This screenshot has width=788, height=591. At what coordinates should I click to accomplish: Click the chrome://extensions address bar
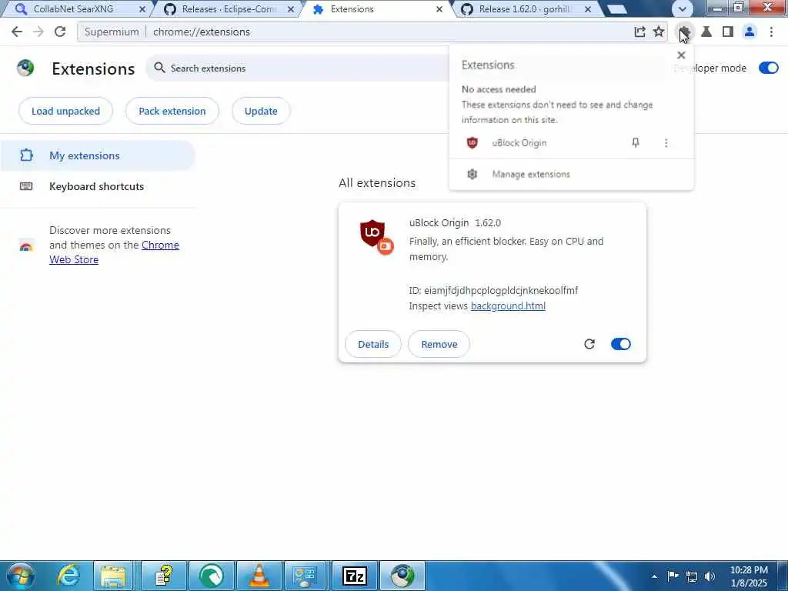point(372,32)
